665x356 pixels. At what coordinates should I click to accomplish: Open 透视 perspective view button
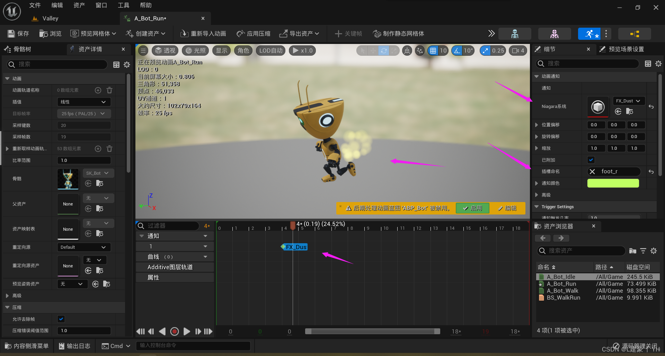point(165,51)
